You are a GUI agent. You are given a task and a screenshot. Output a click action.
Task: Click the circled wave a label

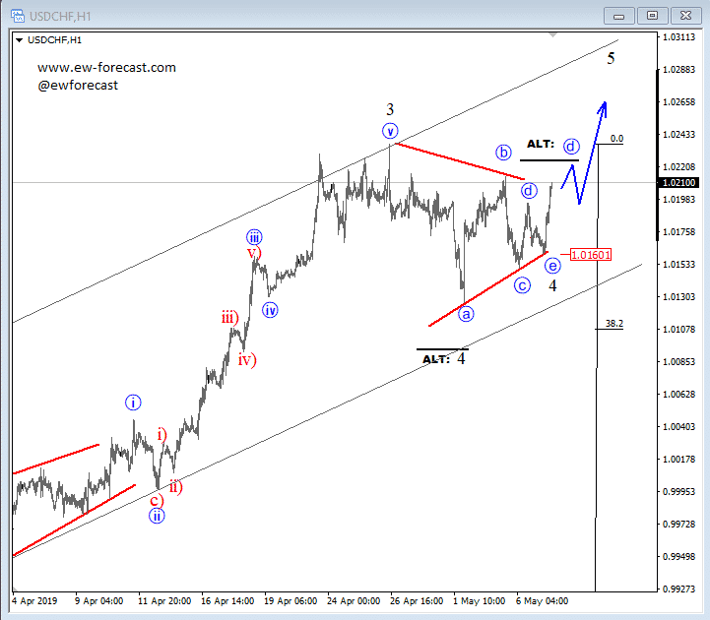point(466,314)
